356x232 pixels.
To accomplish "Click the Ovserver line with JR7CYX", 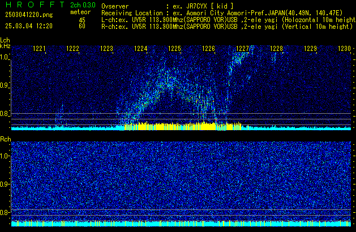I will point(168,6).
